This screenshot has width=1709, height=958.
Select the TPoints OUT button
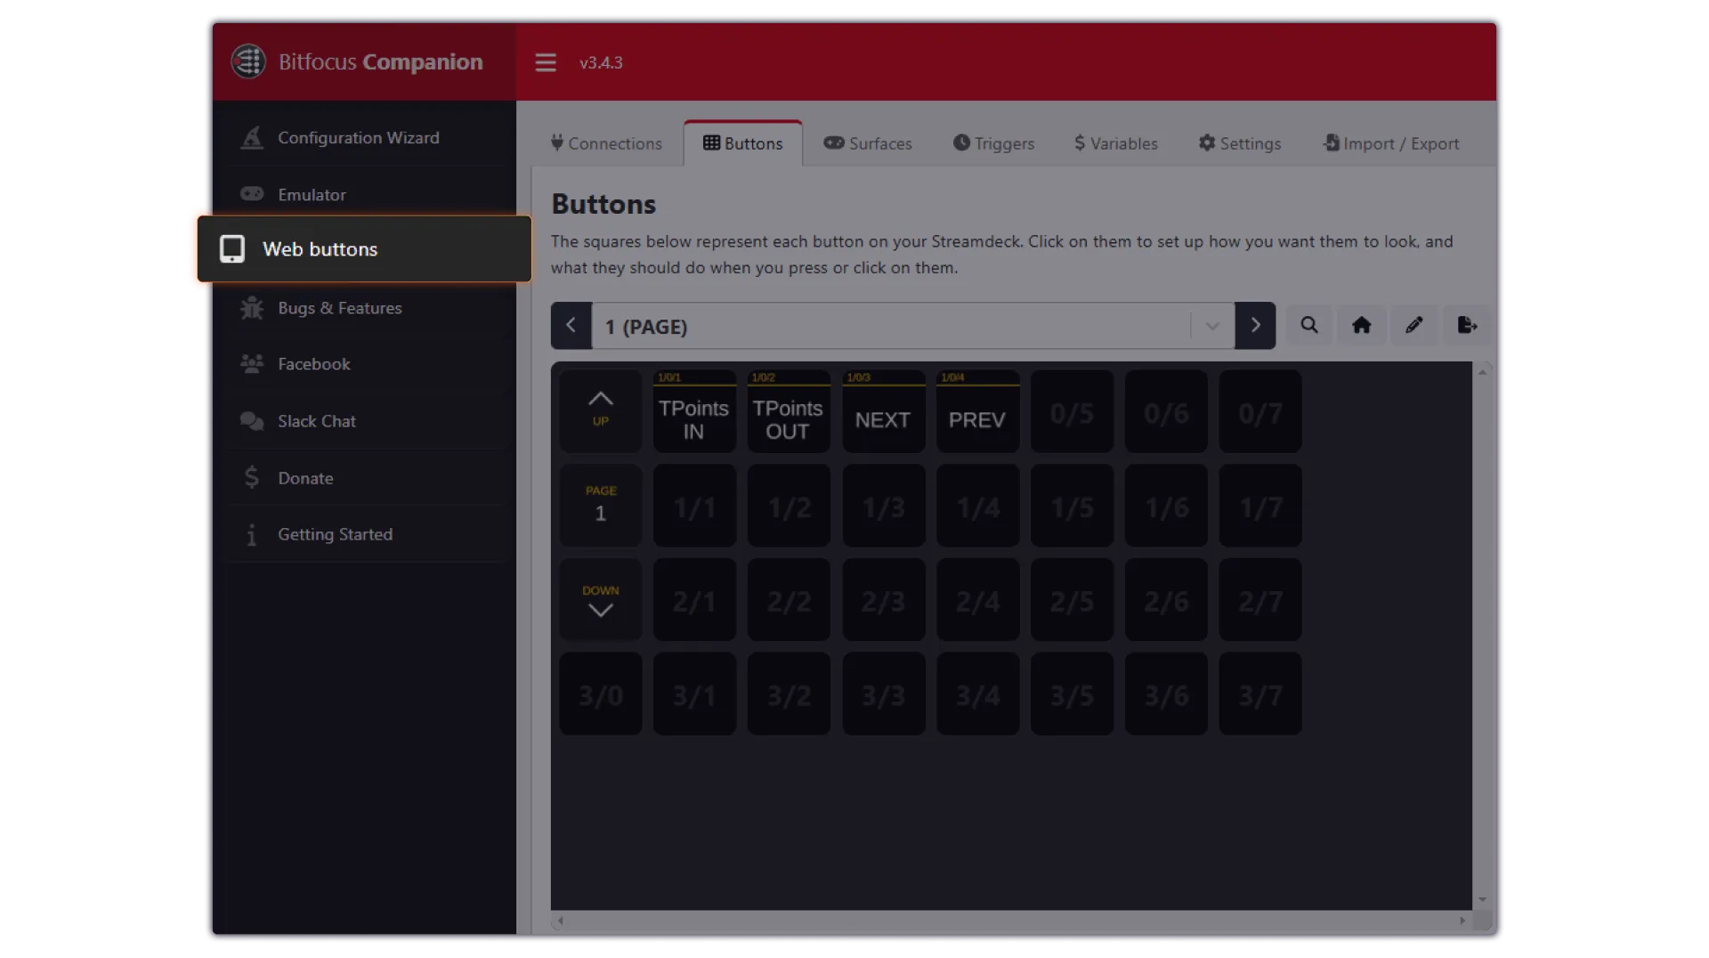coord(789,411)
